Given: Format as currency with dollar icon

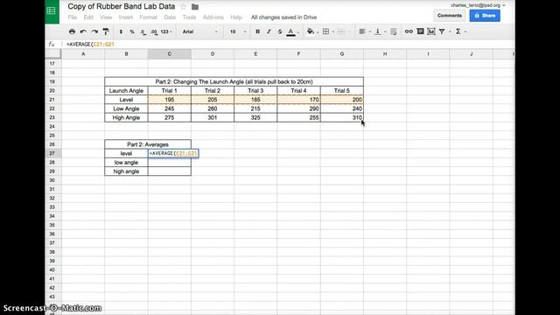Looking at the screenshot, I should click(121, 31).
